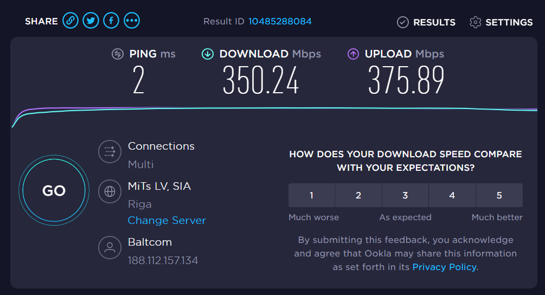Click the upload arrow icon
Image resolution: width=545 pixels, height=295 pixels.
click(353, 54)
